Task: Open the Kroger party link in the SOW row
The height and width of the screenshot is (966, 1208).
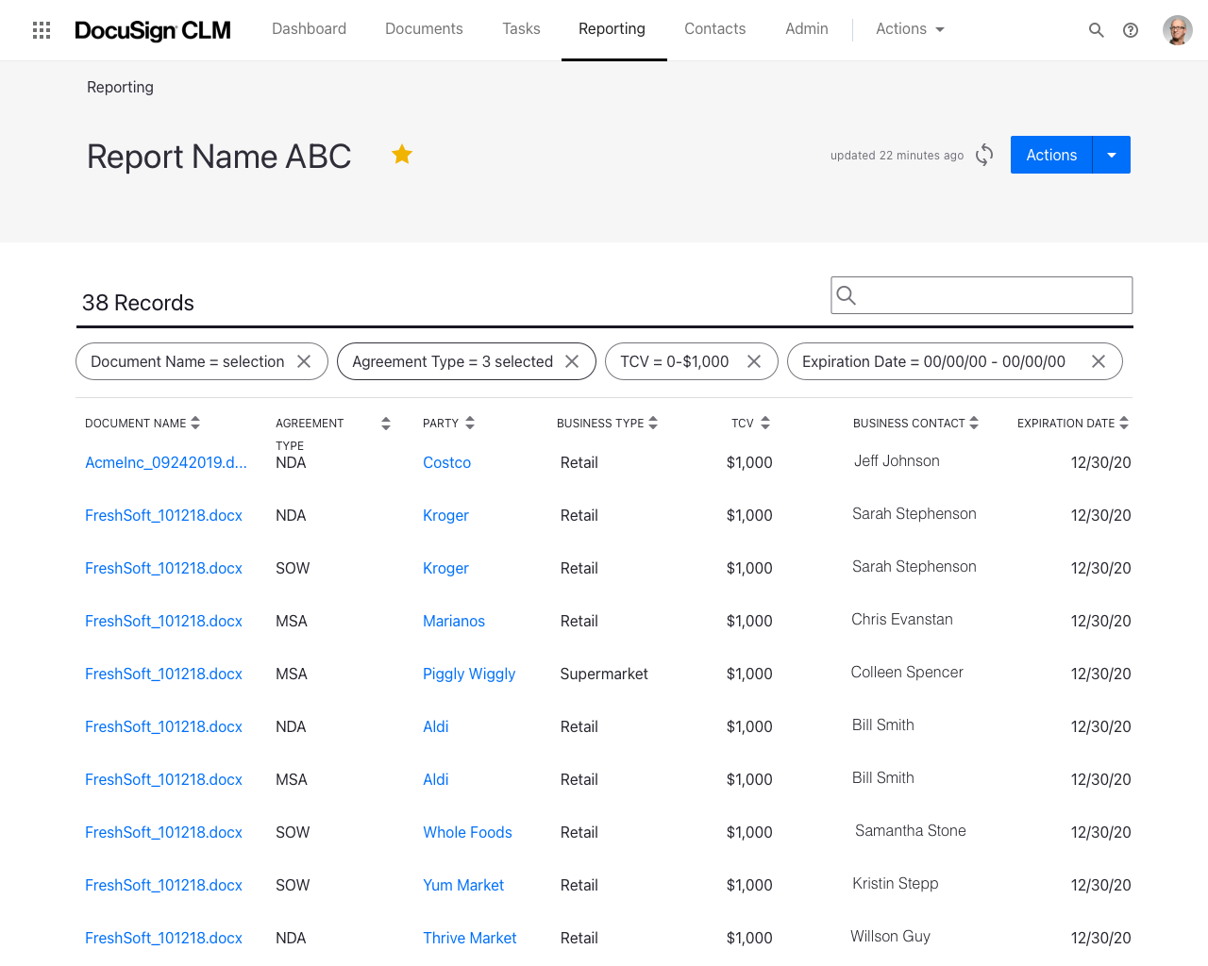Action: tap(445, 568)
